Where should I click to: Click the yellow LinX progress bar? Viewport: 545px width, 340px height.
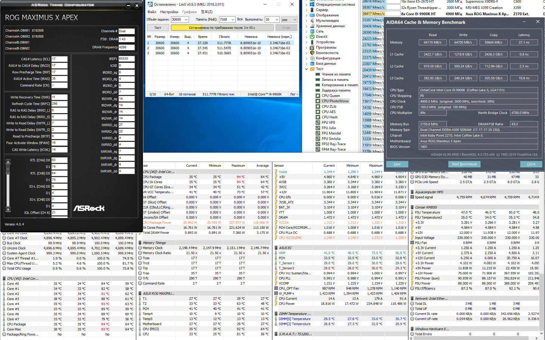point(222,28)
